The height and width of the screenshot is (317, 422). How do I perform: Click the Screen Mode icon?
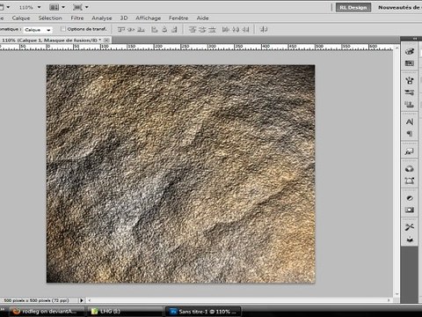click(x=77, y=7)
